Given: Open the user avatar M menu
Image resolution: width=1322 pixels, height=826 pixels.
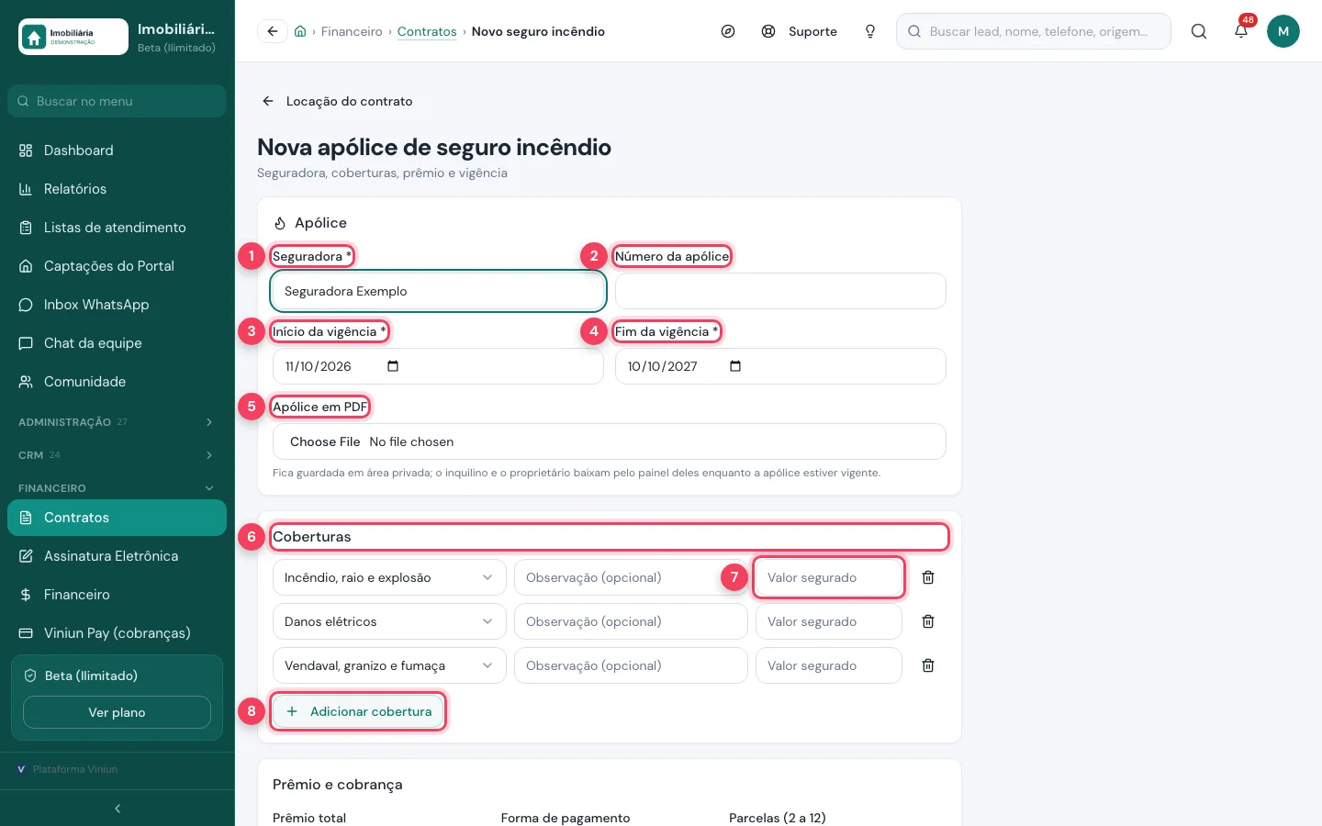Looking at the screenshot, I should pos(1283,31).
